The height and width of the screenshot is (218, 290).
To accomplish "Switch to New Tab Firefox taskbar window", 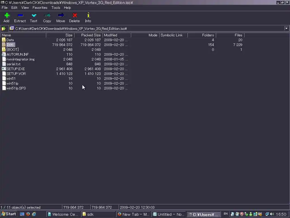I will (x=133, y=214).
